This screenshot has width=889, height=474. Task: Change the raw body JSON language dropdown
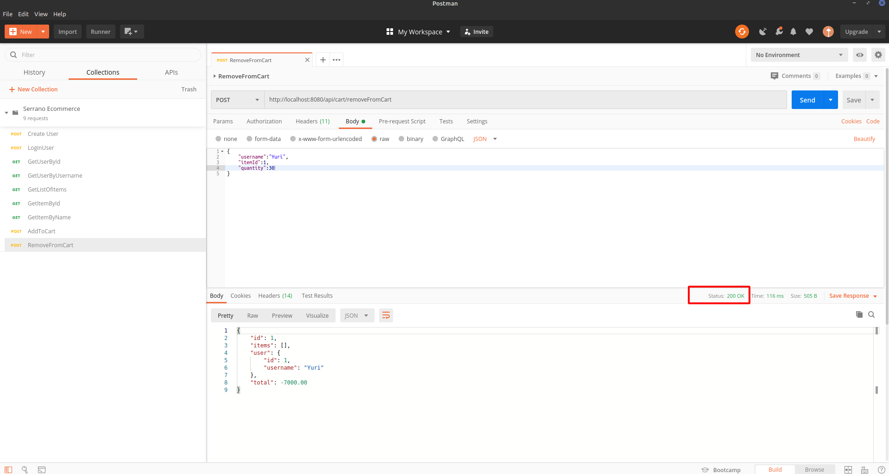[485, 139]
